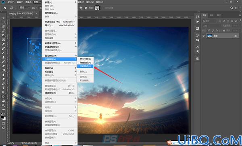
Task: Expand the 智能对象 submenu
Action: (60, 68)
